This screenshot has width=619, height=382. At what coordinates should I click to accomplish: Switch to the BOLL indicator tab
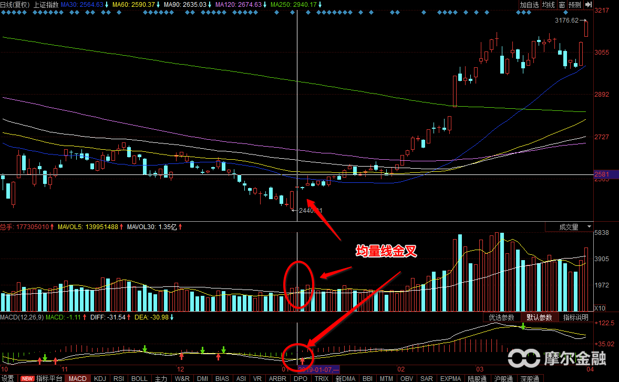pyautogui.click(x=139, y=378)
